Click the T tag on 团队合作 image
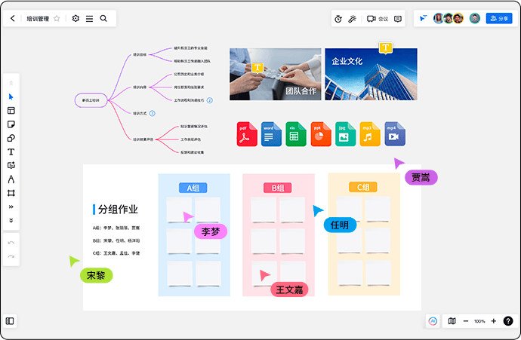Image resolution: width=521 pixels, height=340 pixels. pos(257,68)
